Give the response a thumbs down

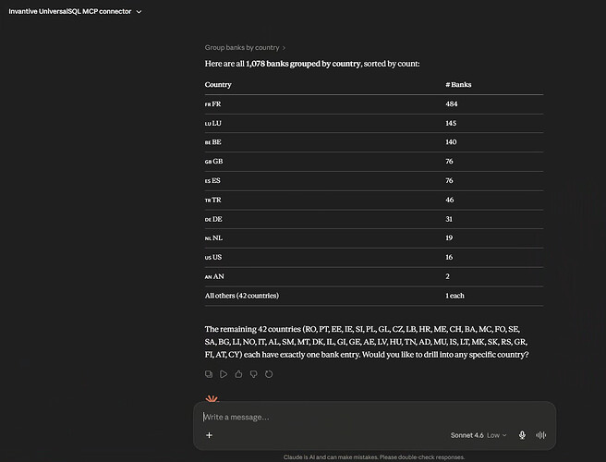[x=253, y=374]
